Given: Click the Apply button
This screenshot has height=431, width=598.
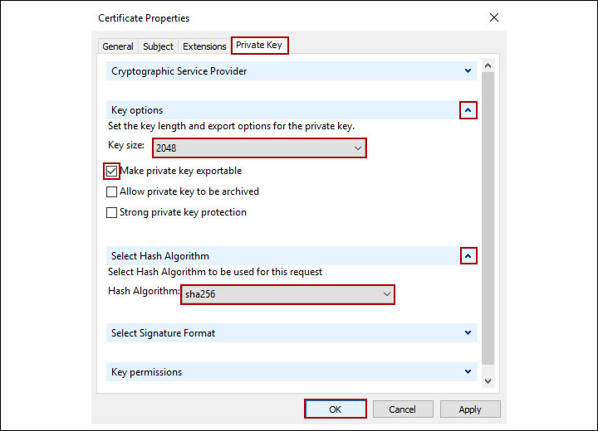Looking at the screenshot, I should click(470, 409).
